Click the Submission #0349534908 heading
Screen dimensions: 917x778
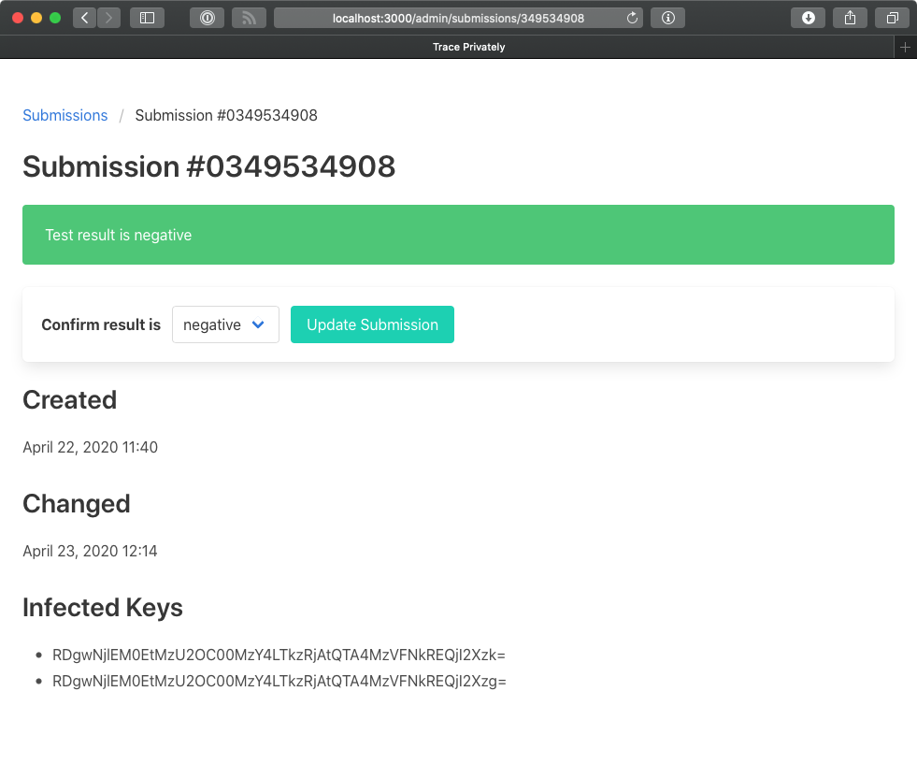point(208,166)
